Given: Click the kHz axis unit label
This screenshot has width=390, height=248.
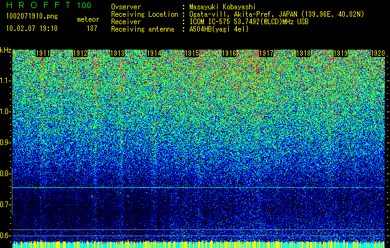Looking at the screenshot, I should click(6, 50).
